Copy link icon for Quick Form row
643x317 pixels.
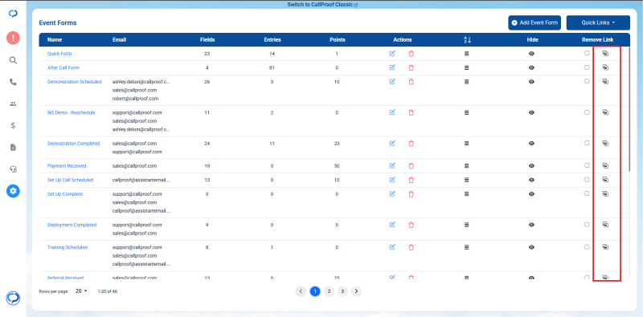605,53
